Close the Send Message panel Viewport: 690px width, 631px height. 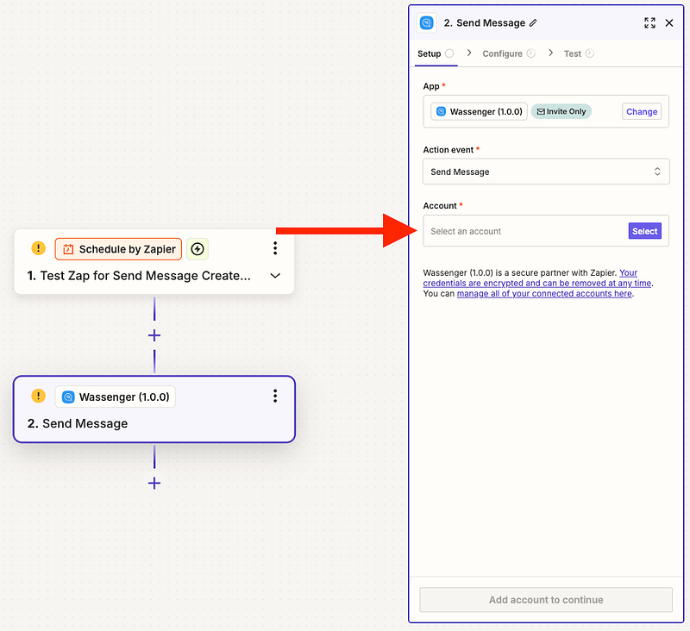(669, 23)
